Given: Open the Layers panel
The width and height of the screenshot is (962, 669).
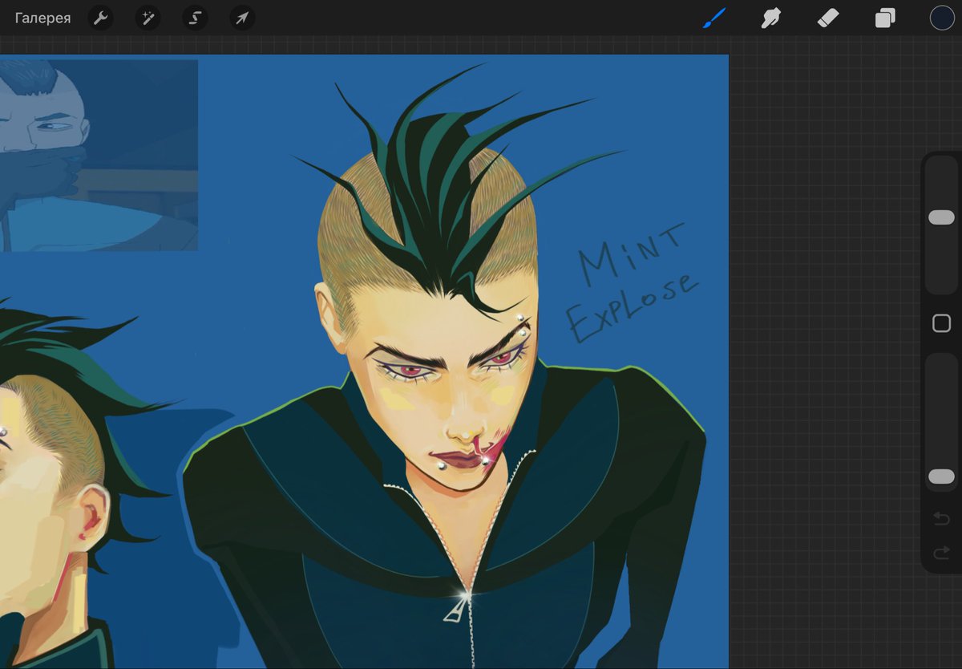Looking at the screenshot, I should click(883, 18).
